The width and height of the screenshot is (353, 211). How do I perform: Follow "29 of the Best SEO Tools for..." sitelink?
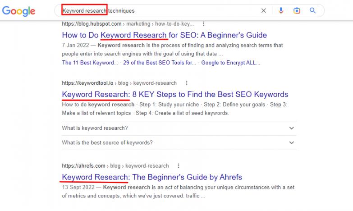[160, 63]
